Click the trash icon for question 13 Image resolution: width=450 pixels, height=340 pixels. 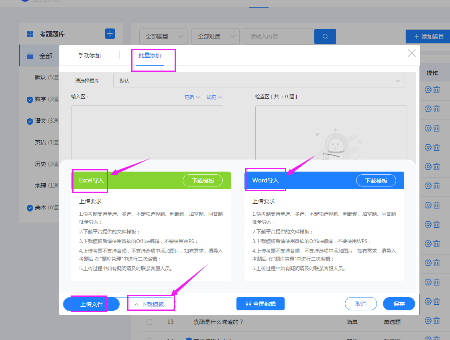click(436, 321)
